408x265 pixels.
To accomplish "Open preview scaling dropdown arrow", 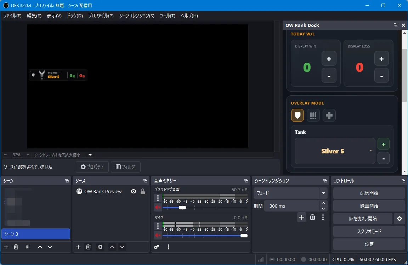I will pyautogui.click(x=90, y=155).
